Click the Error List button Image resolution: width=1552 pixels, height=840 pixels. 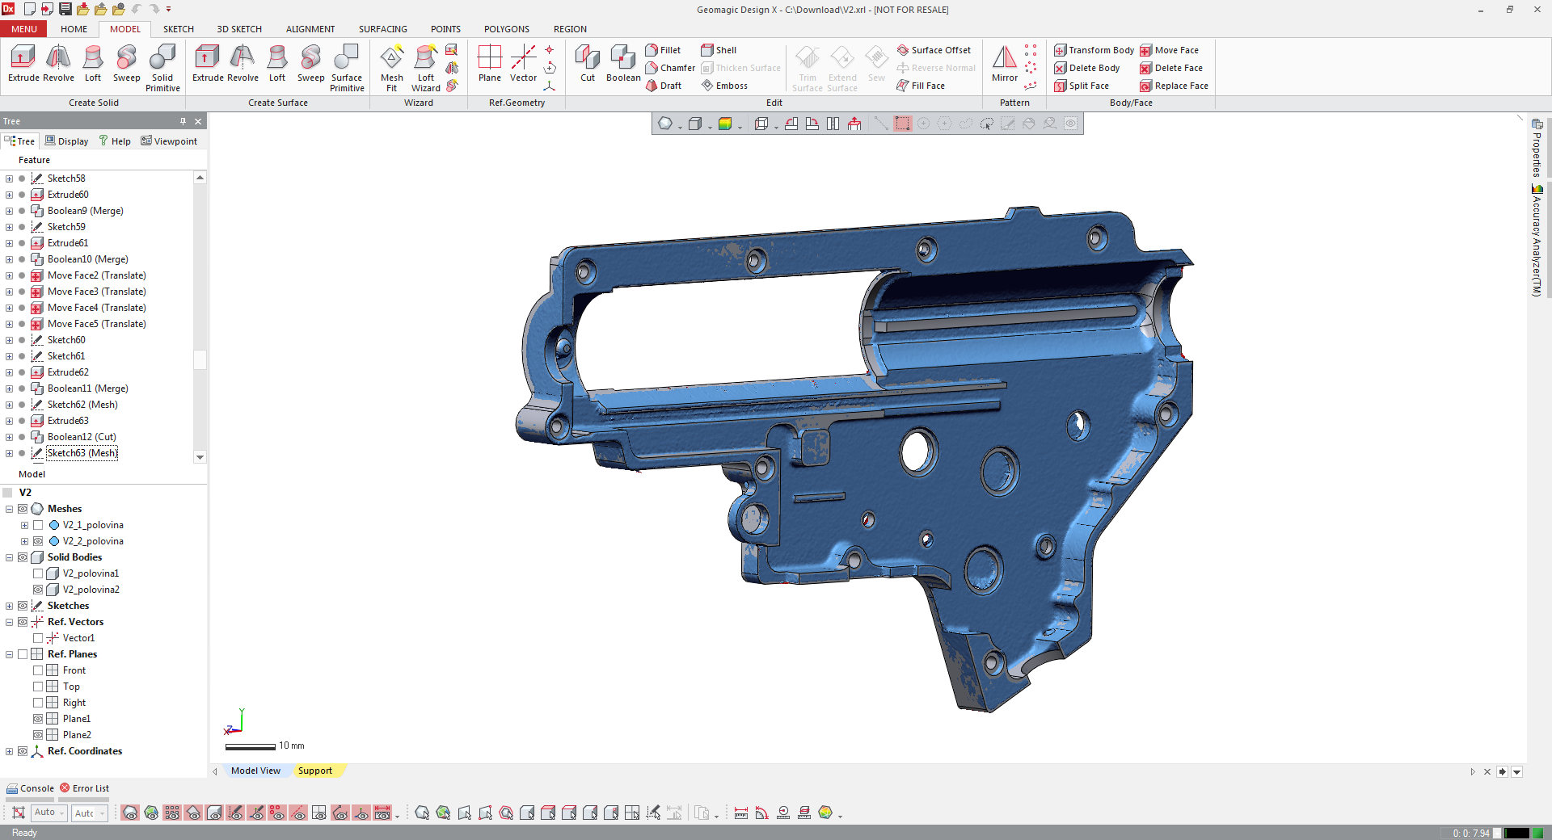pyautogui.click(x=84, y=788)
